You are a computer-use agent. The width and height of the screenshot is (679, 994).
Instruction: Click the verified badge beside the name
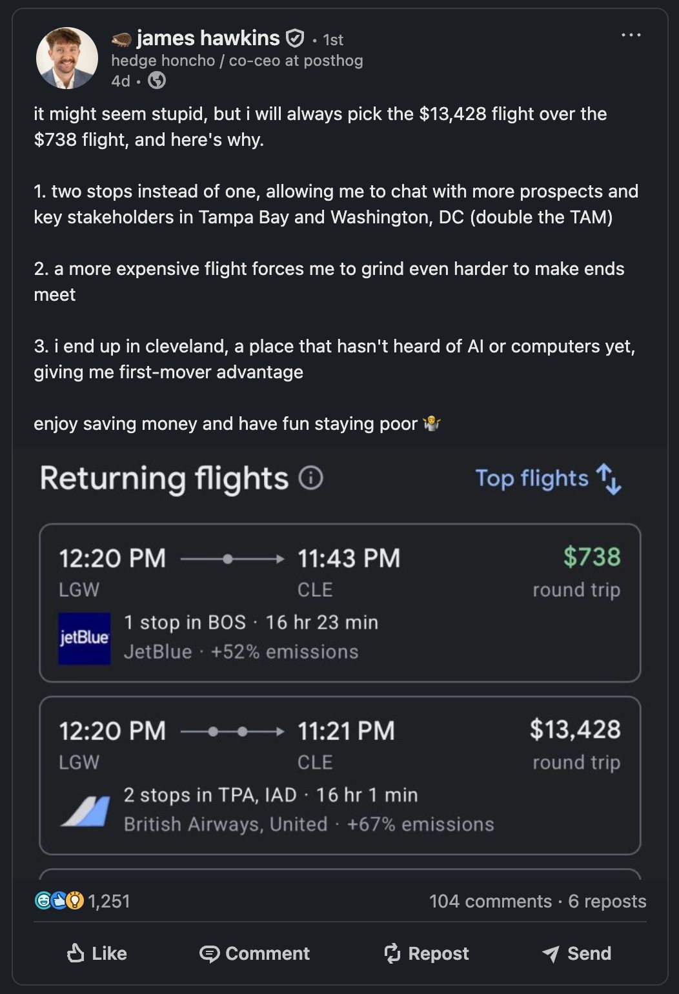click(294, 39)
